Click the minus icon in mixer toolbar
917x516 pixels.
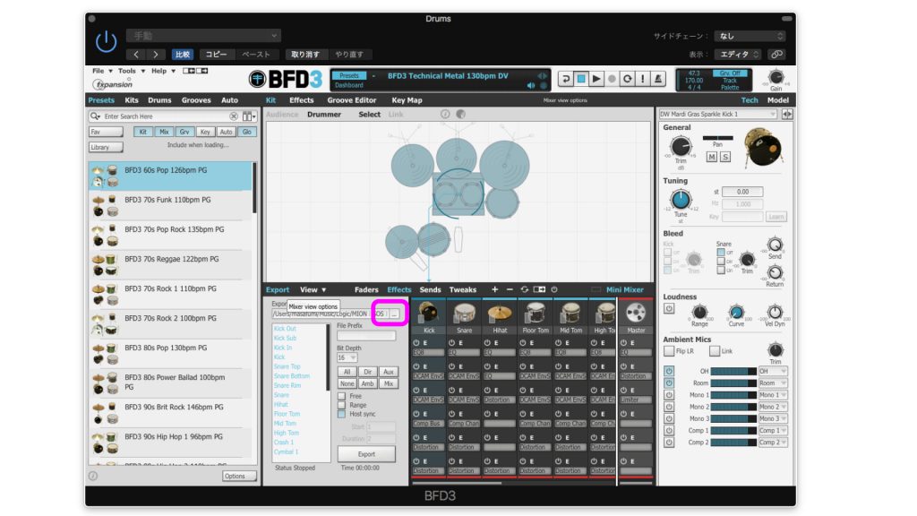pos(510,289)
